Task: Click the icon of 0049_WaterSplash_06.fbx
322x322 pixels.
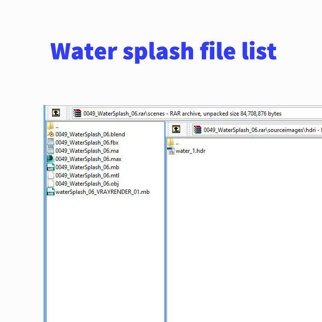Action: tap(51, 142)
